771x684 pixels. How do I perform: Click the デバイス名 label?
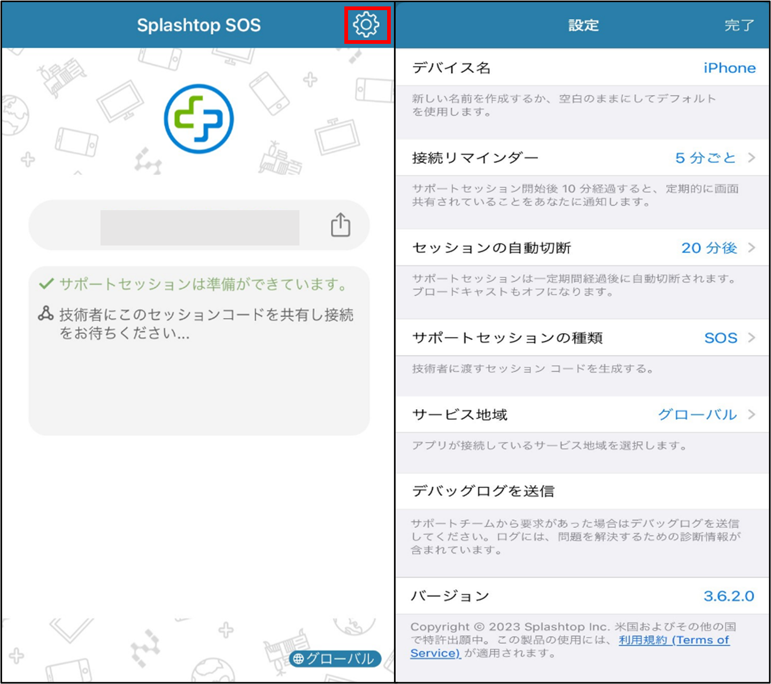coord(451,68)
